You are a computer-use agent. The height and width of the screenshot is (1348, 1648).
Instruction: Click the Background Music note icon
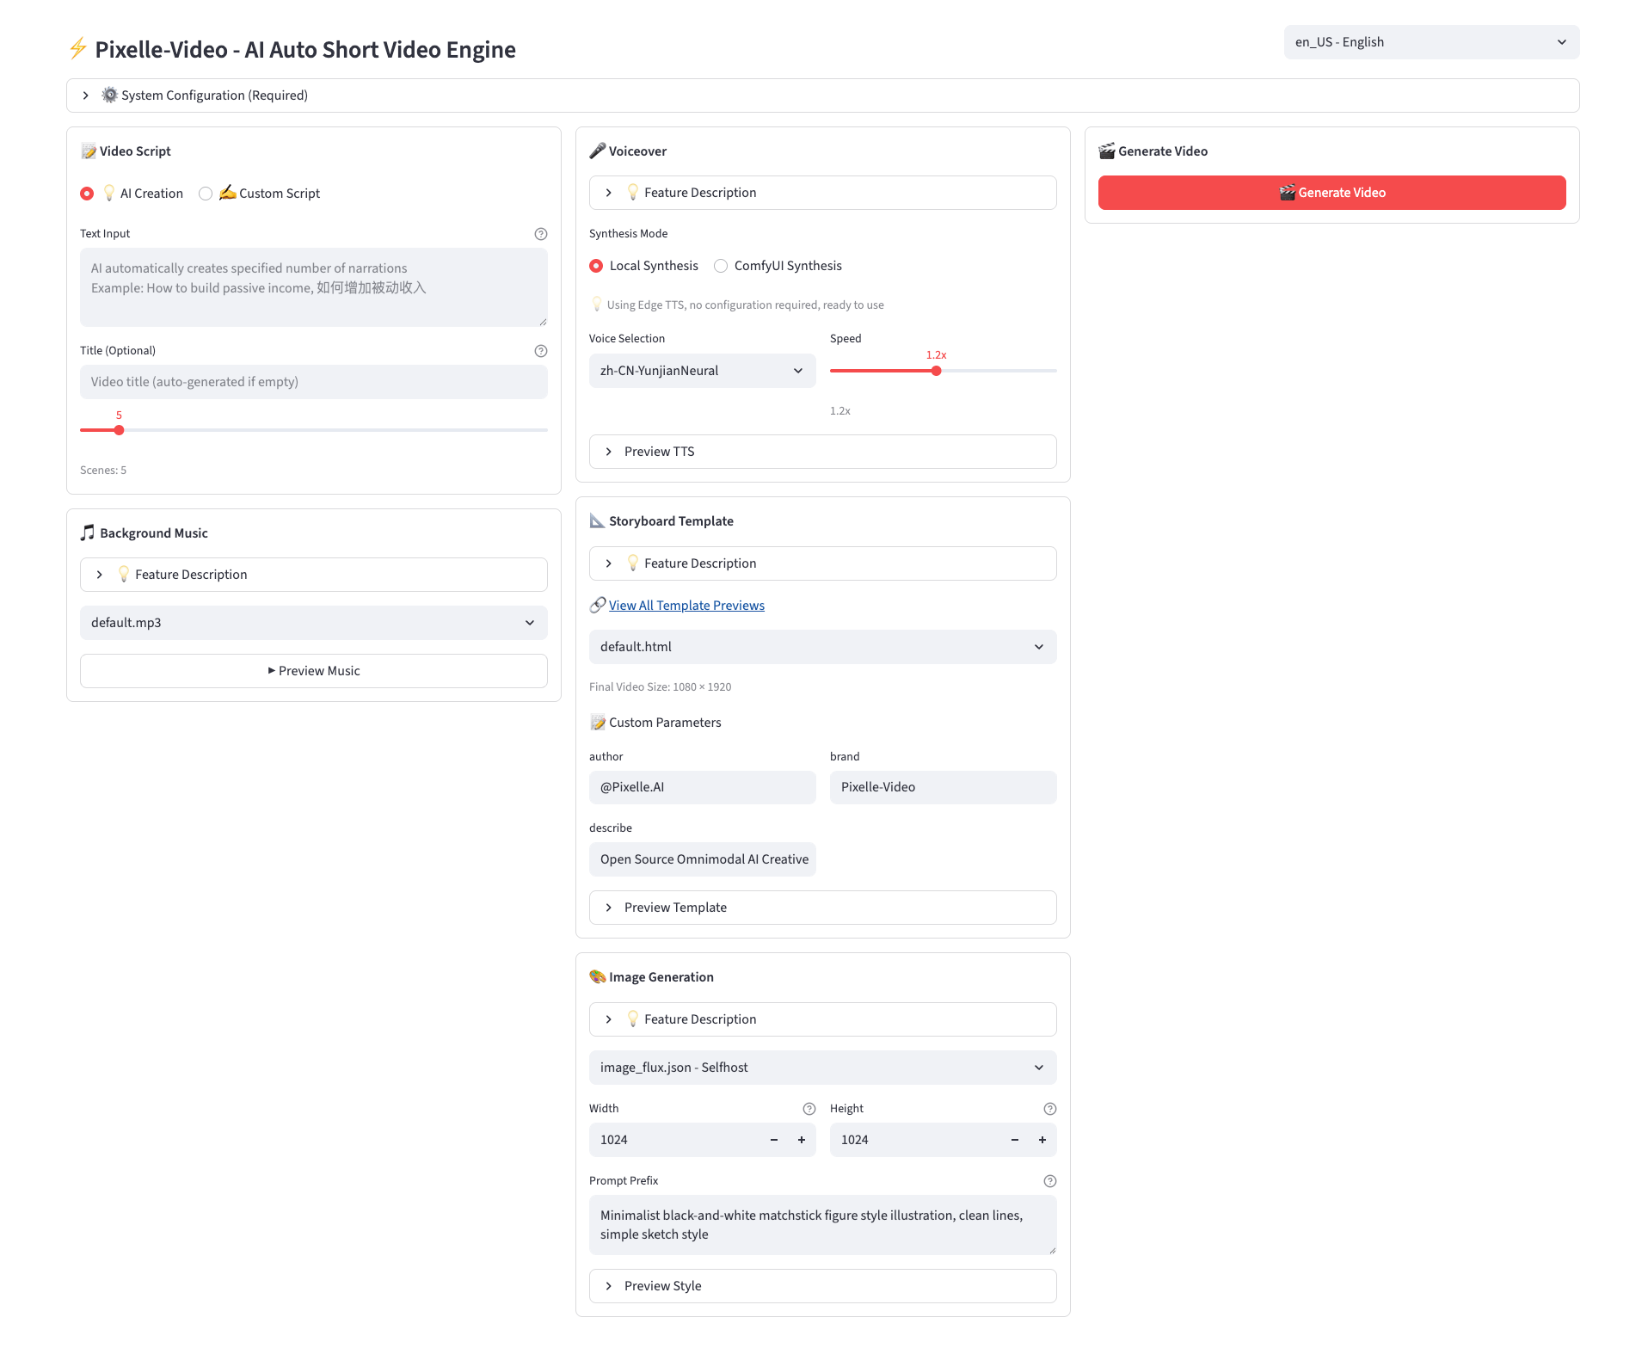coord(87,532)
